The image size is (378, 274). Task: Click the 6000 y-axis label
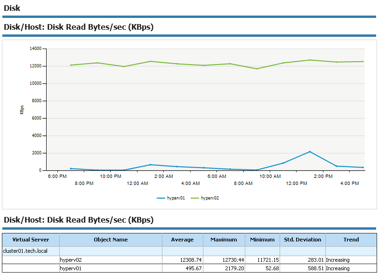click(37, 118)
